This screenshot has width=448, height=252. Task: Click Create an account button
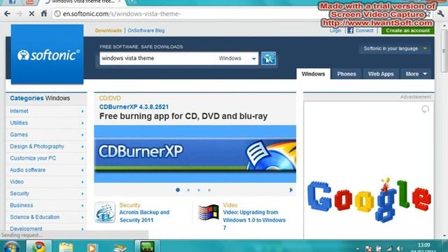tap(407, 30)
